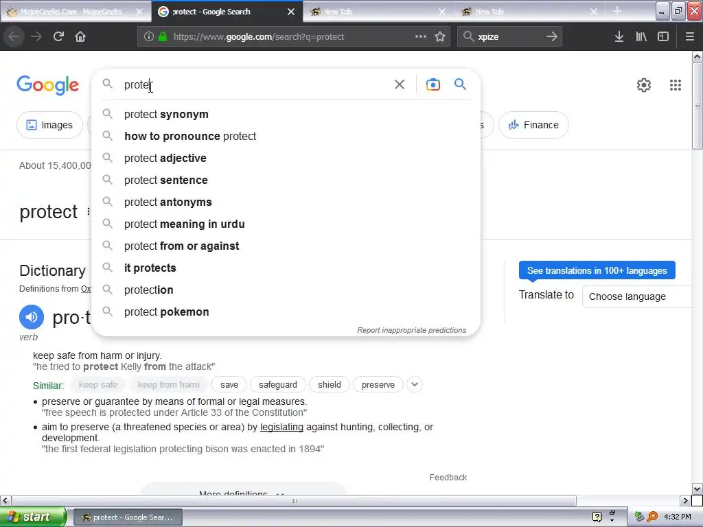
Task: Open the new tab plus button
Action: (x=617, y=11)
